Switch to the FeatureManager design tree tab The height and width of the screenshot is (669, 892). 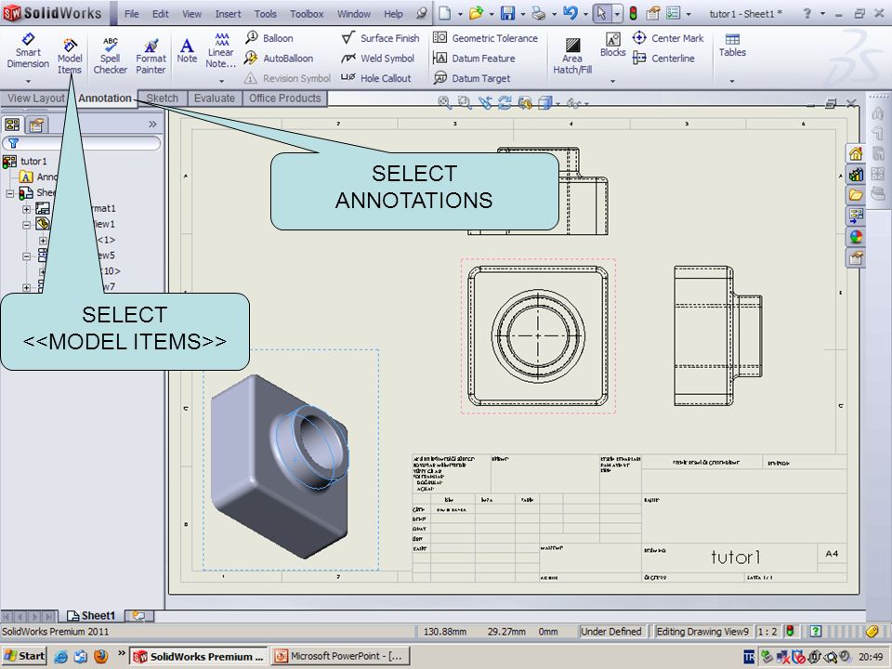pyautogui.click(x=12, y=124)
